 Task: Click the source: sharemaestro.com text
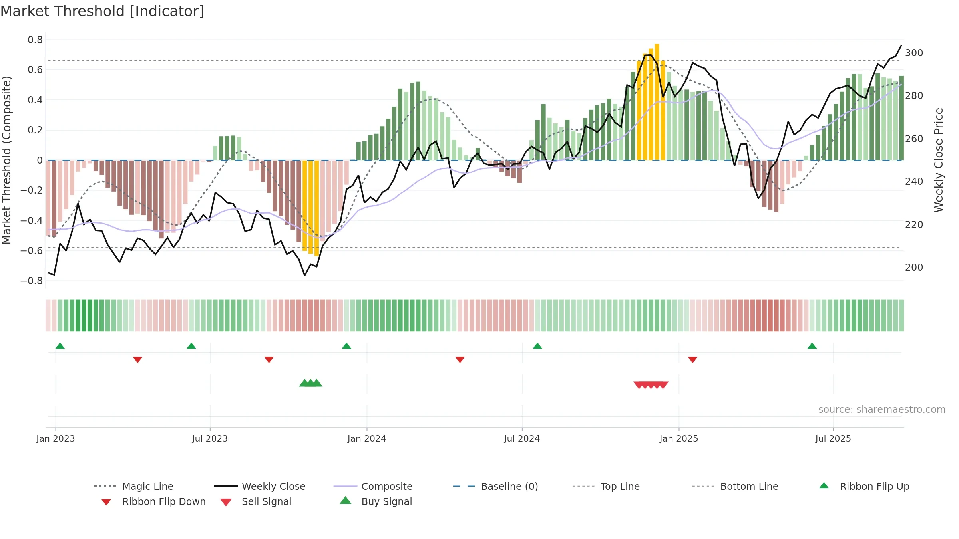(881, 410)
